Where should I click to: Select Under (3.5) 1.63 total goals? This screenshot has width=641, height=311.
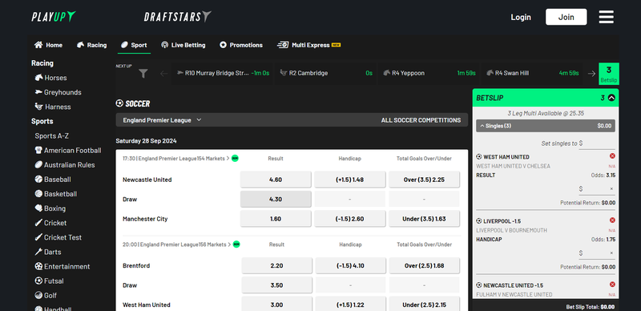point(424,219)
